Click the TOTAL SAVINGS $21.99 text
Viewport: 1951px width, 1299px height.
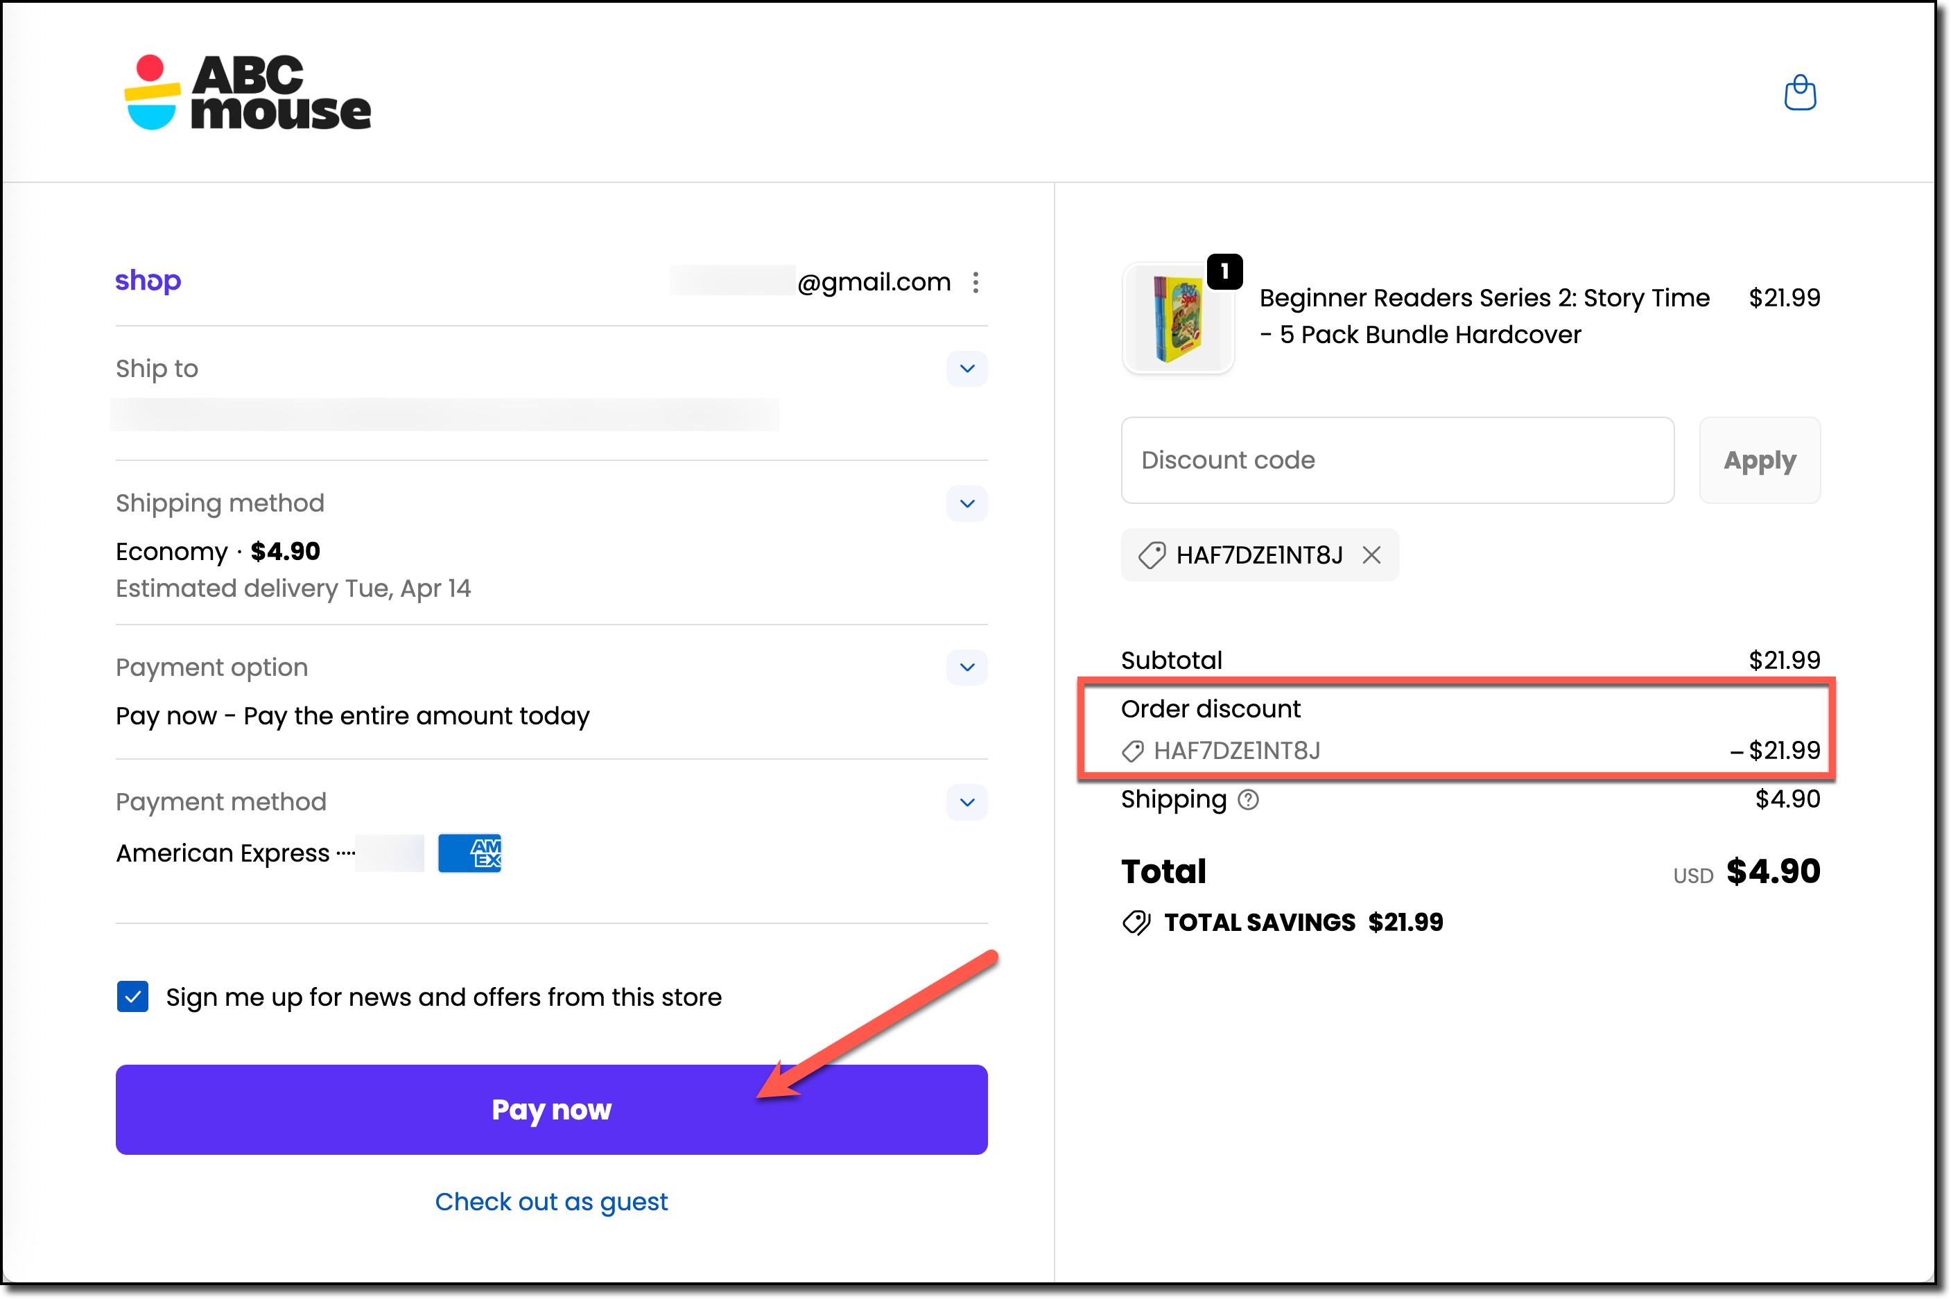coord(1303,922)
